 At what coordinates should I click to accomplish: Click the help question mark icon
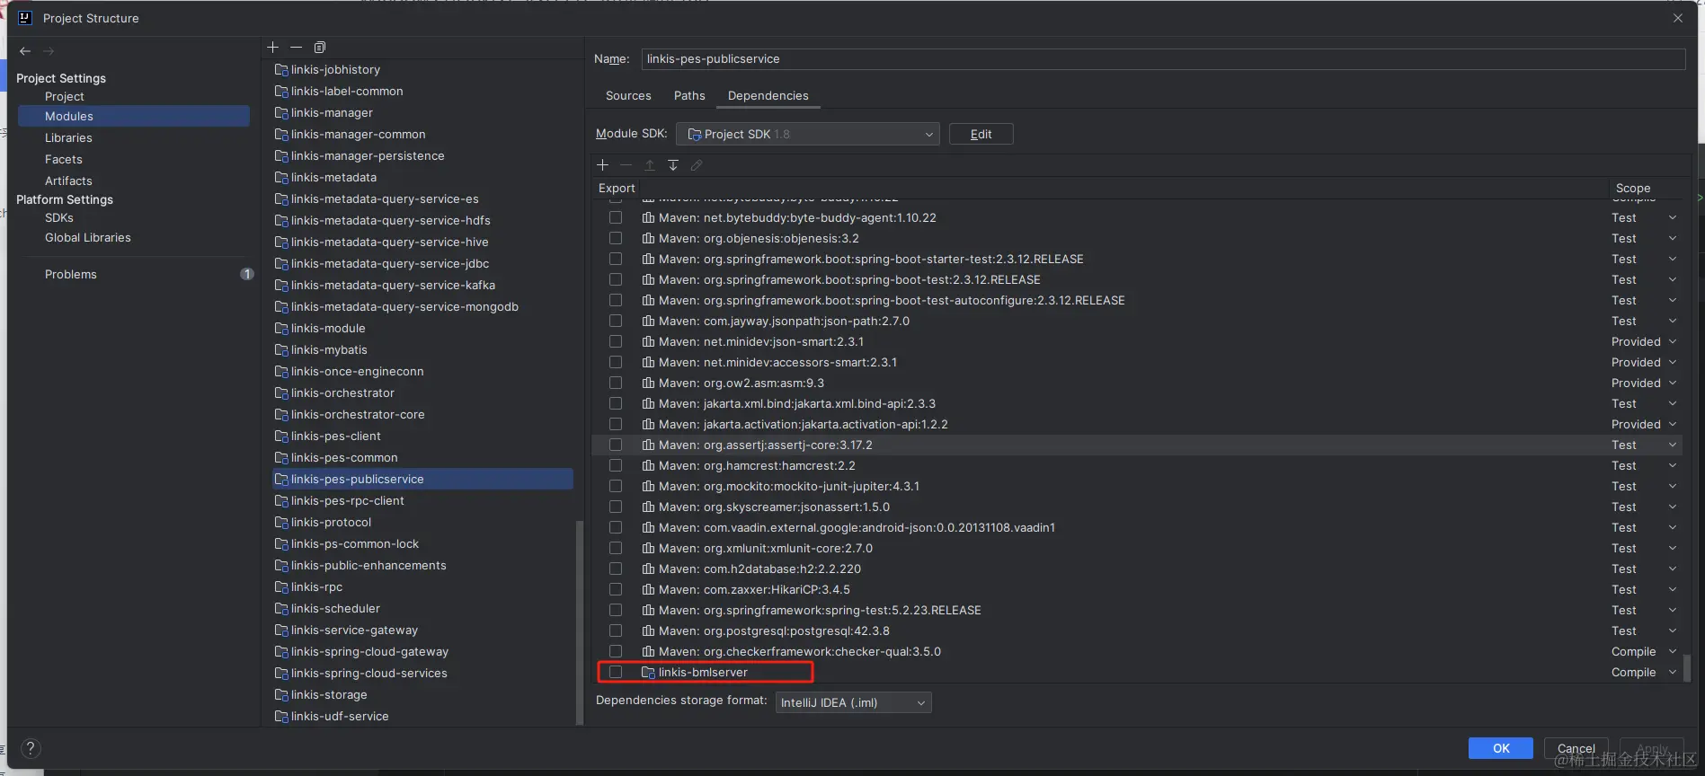(x=31, y=748)
